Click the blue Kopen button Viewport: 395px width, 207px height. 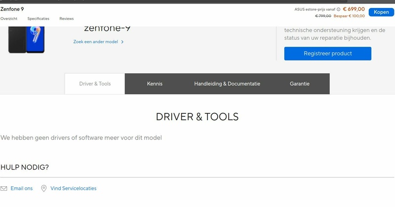point(381,12)
